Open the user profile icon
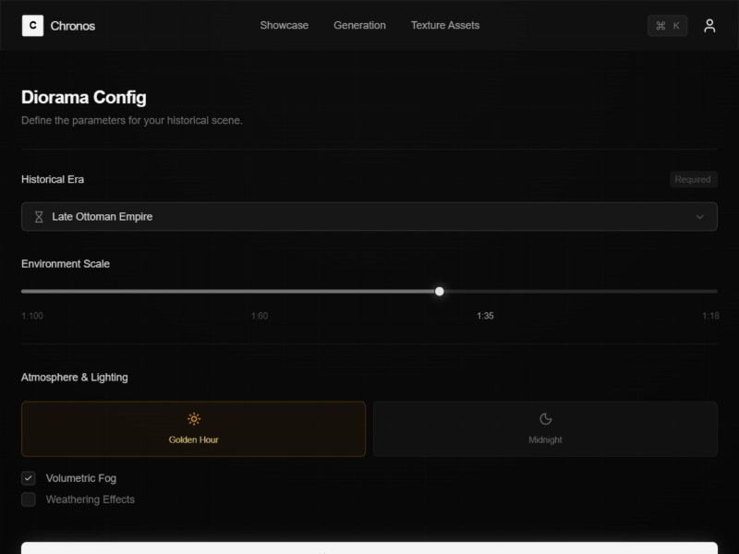739x554 pixels. (x=709, y=26)
